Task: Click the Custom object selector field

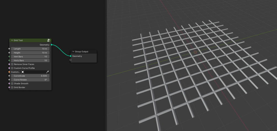Action: pos(35,72)
